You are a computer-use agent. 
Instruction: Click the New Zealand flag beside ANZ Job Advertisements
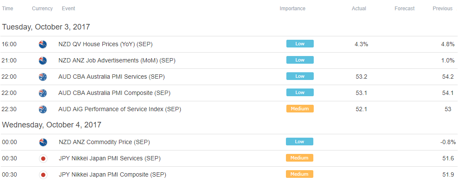tap(43, 61)
